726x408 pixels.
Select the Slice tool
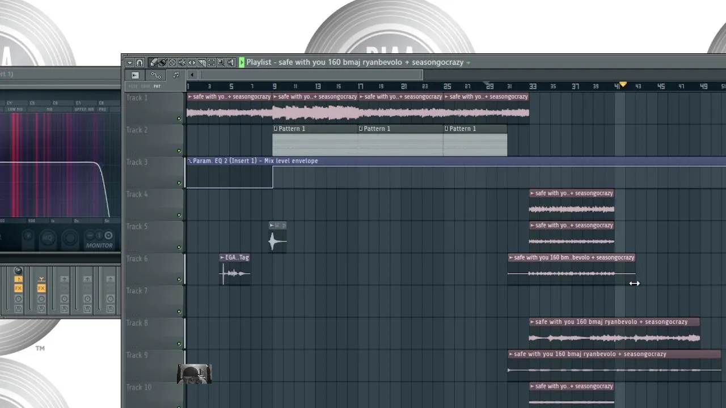[x=201, y=62]
